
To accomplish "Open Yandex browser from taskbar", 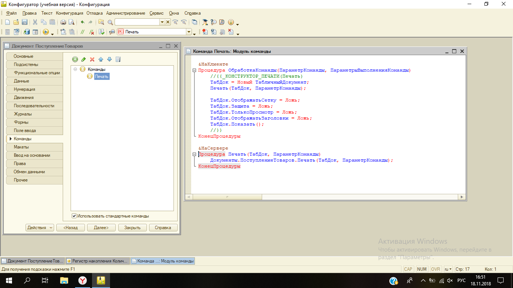I will click(x=83, y=280).
